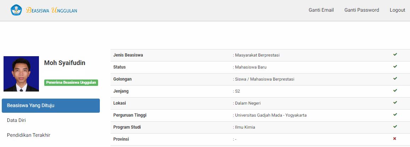Image resolution: width=410 pixels, height=147 pixels.
Task: Click the checkmark in the Jenjang row
Action: pyautogui.click(x=395, y=90)
